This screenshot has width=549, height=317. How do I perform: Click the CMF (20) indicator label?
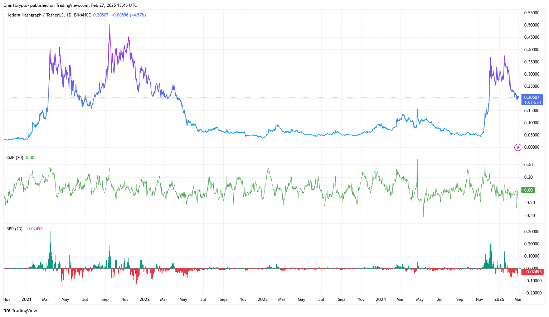coord(15,158)
